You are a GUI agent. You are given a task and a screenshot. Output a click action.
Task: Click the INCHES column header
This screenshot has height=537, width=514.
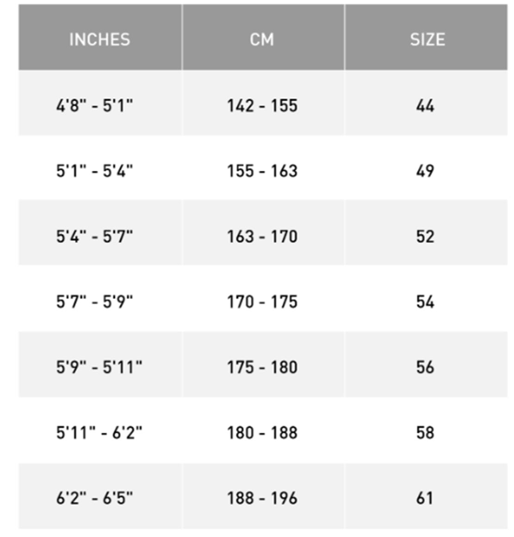pyautogui.click(x=99, y=39)
